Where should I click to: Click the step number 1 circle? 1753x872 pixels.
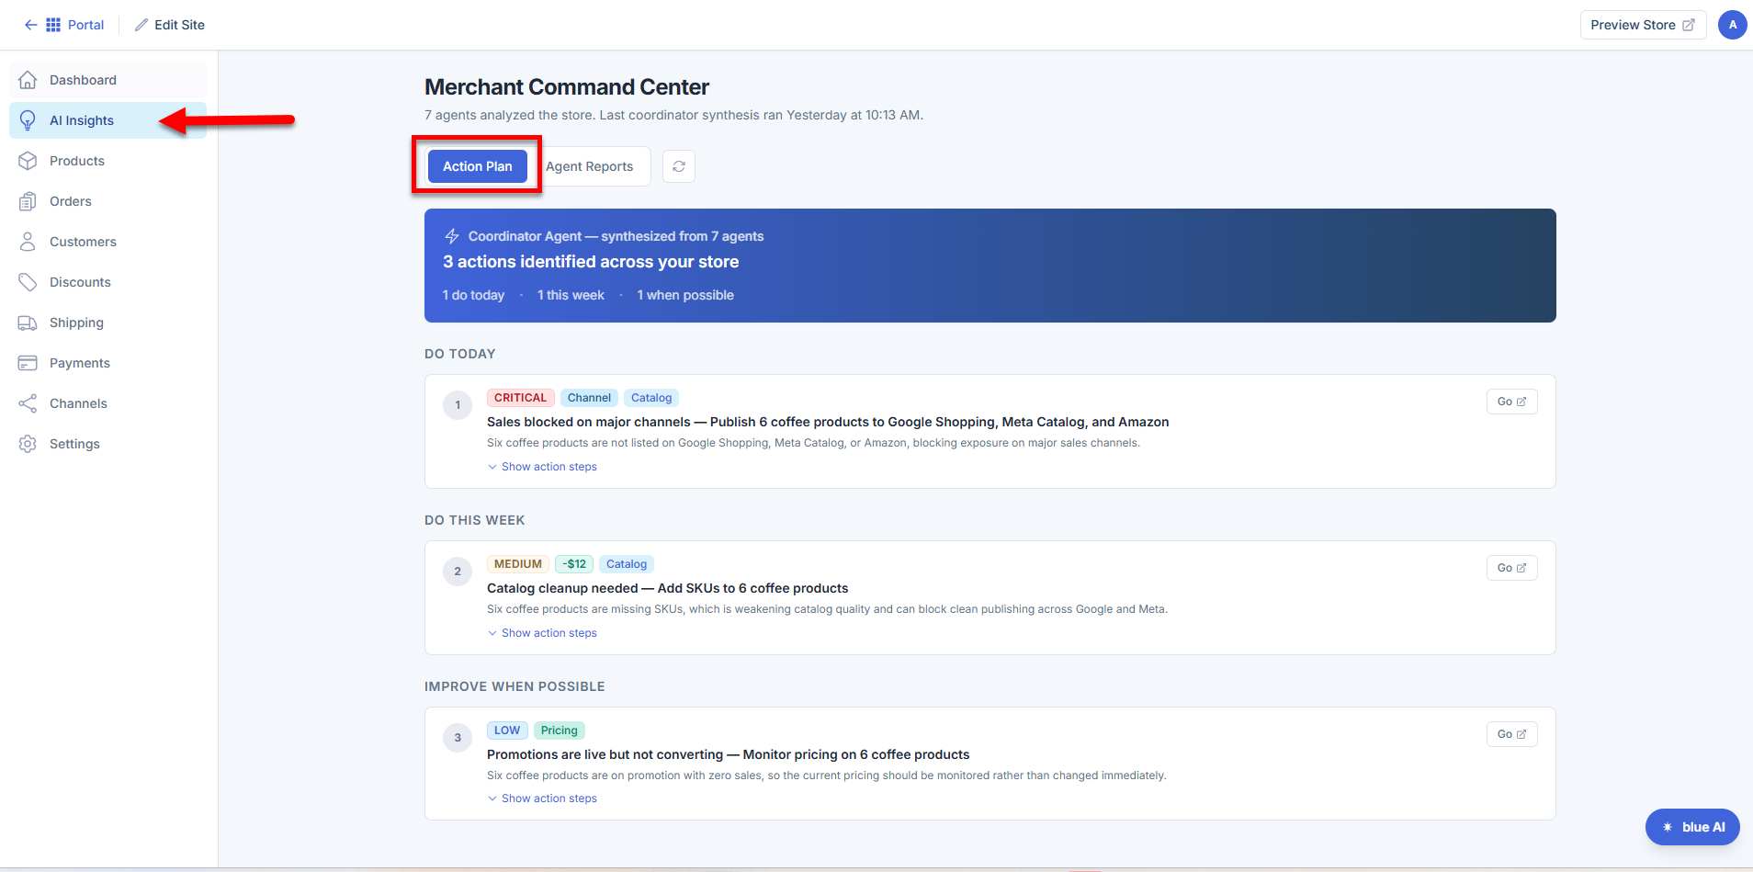tap(458, 405)
